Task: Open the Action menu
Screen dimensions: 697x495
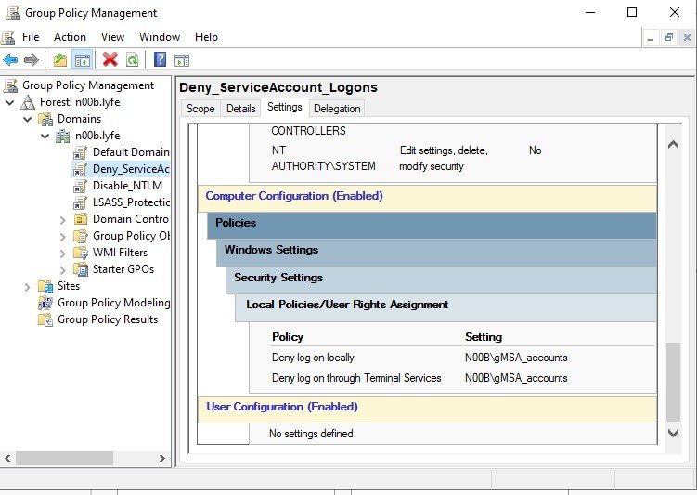Action: point(70,37)
